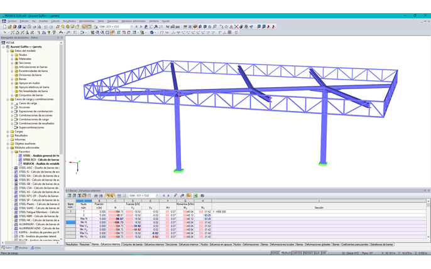Click the highlighted show-results toolbar icon
The width and height of the screenshot is (431, 269).
tap(195, 26)
